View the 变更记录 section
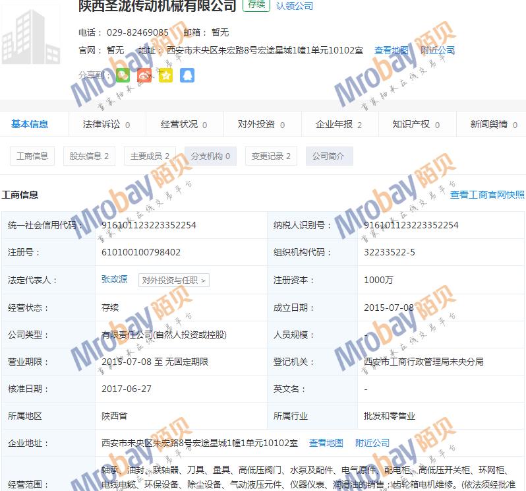Image resolution: width=526 pixels, height=491 pixels. click(x=271, y=156)
